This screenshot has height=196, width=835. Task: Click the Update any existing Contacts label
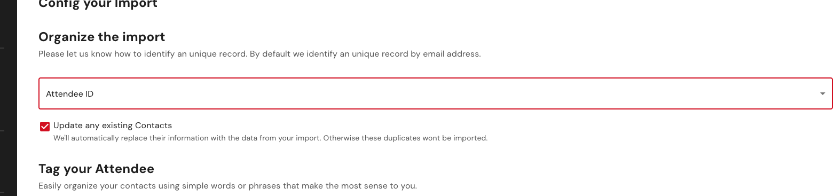tap(113, 126)
